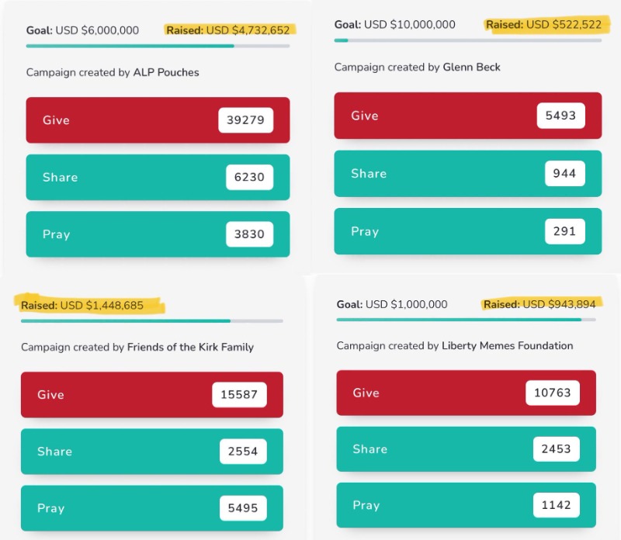621x540 pixels.
Task: Share the Liberty Memes Foundation campaign
Action: click(466, 448)
